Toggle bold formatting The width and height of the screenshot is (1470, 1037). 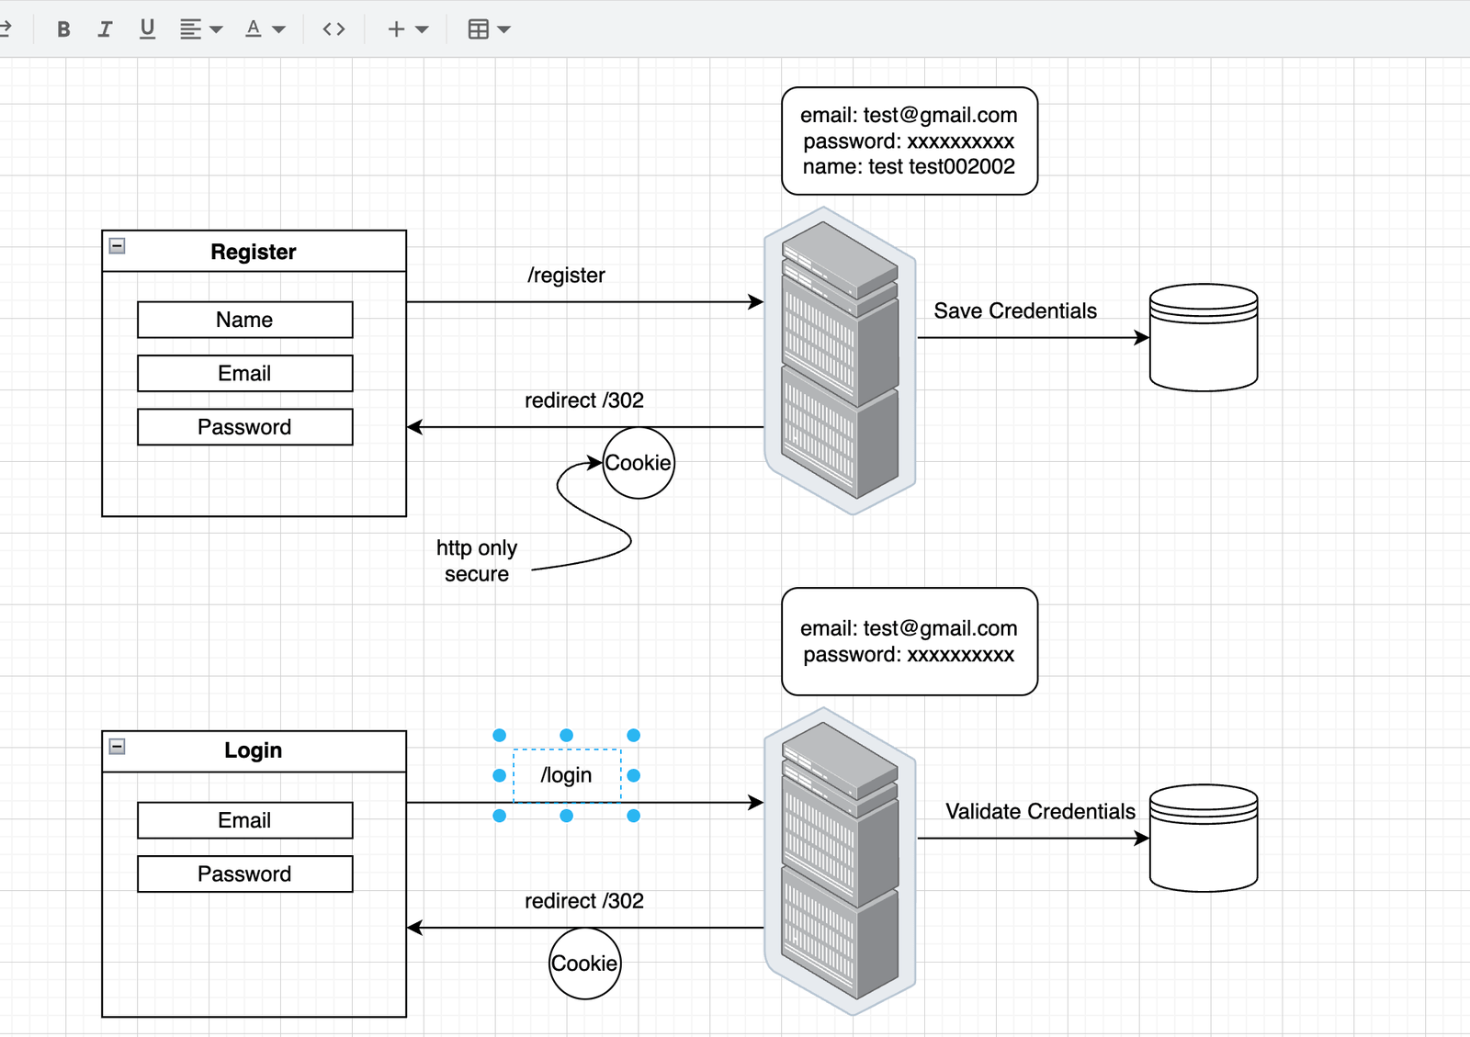coord(63,28)
